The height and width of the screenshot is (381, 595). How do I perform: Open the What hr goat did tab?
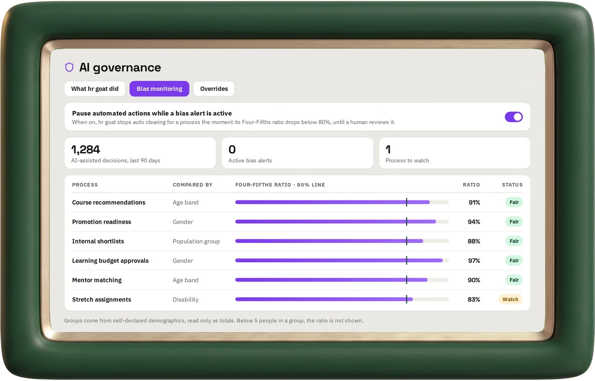coord(95,89)
